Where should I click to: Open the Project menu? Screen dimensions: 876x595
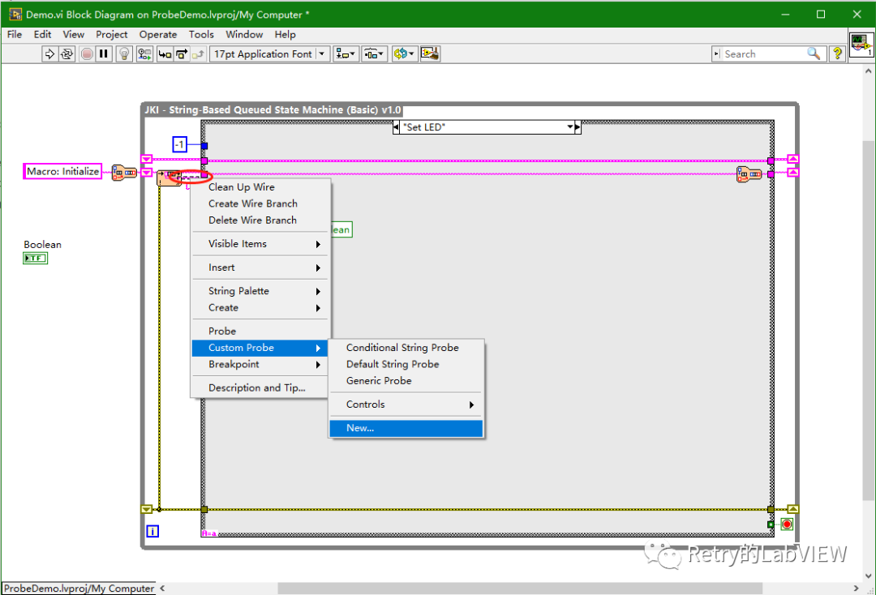[x=112, y=34]
